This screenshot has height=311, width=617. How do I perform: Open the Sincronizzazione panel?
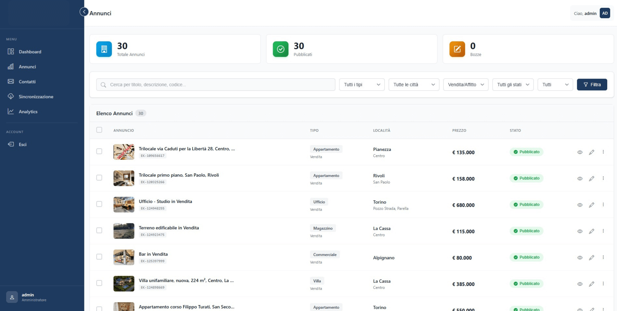(x=36, y=96)
